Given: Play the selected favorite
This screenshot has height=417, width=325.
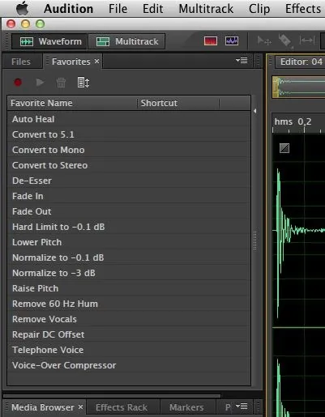Looking at the screenshot, I should tap(40, 83).
